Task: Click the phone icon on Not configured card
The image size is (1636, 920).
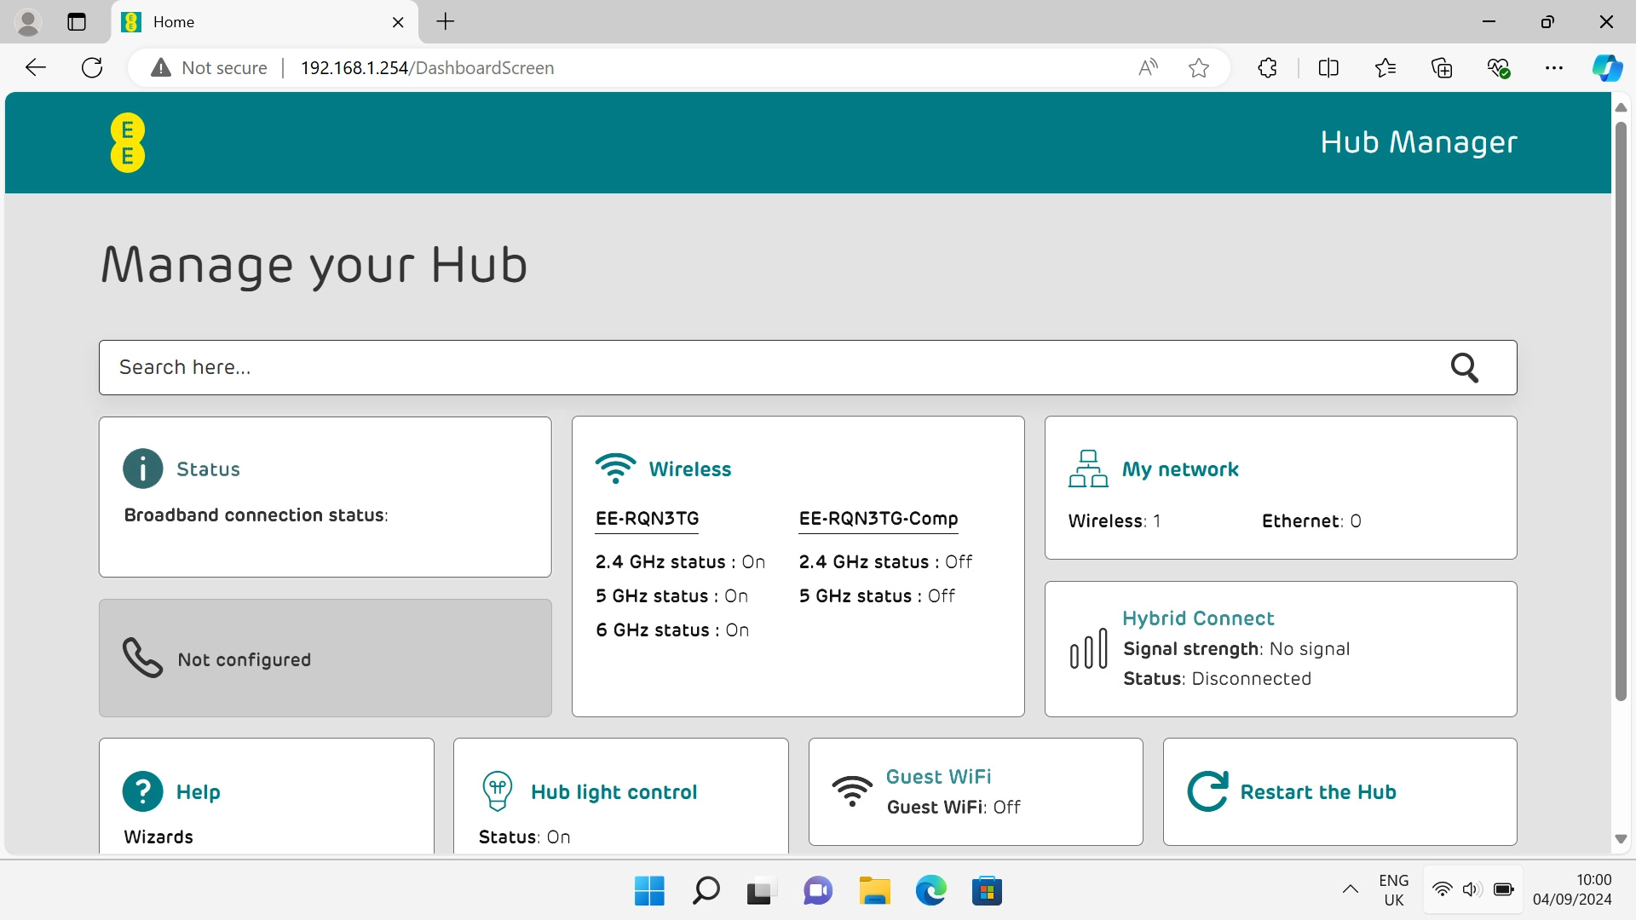Action: click(x=141, y=658)
